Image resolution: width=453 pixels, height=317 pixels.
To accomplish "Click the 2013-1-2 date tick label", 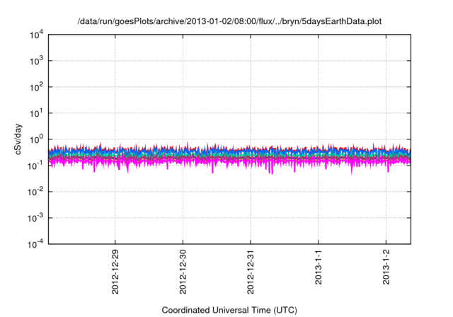I will [386, 267].
